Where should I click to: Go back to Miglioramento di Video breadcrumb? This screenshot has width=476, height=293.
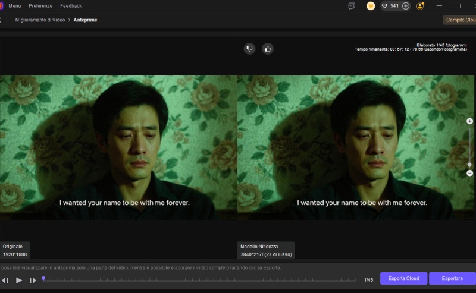click(x=40, y=20)
